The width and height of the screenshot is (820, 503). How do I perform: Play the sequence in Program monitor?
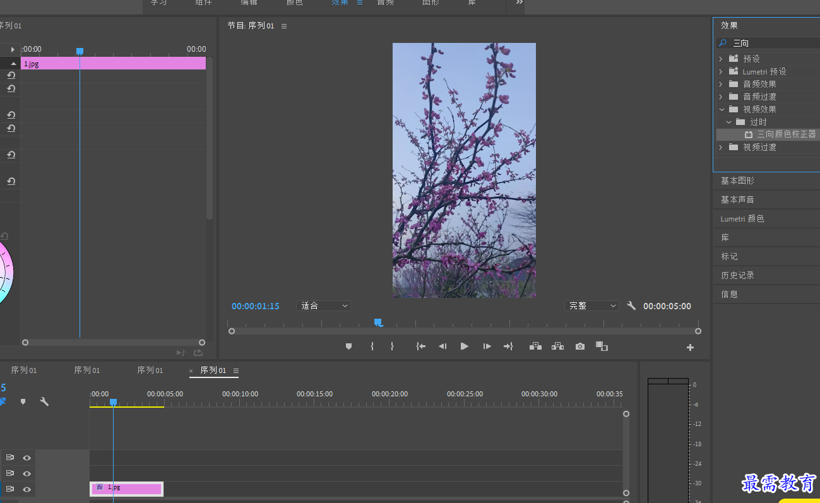click(465, 346)
